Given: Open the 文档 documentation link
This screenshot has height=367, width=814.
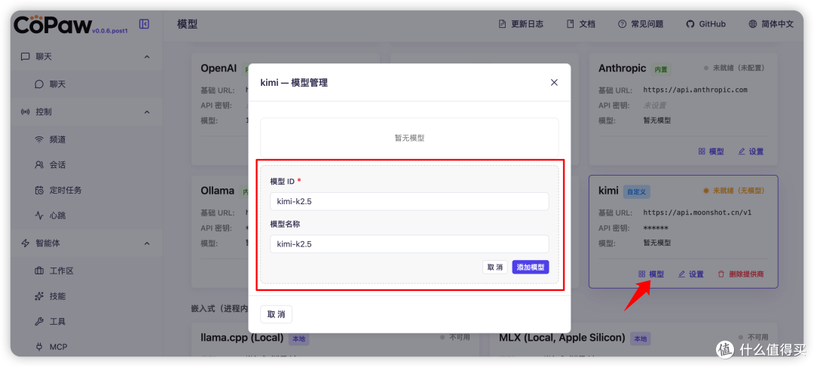Looking at the screenshot, I should click(580, 24).
